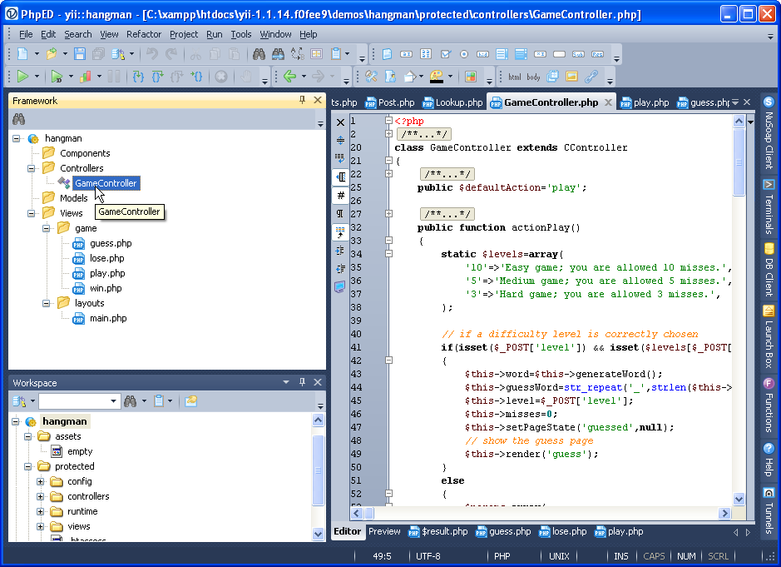Viewport: 781px width, 567px height.
Task: Expand the folded comment on line 2
Action: pos(388,134)
